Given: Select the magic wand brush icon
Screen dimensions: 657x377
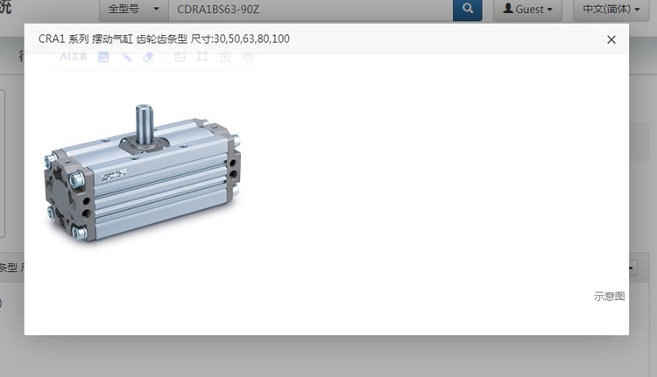Looking at the screenshot, I should point(126,57).
